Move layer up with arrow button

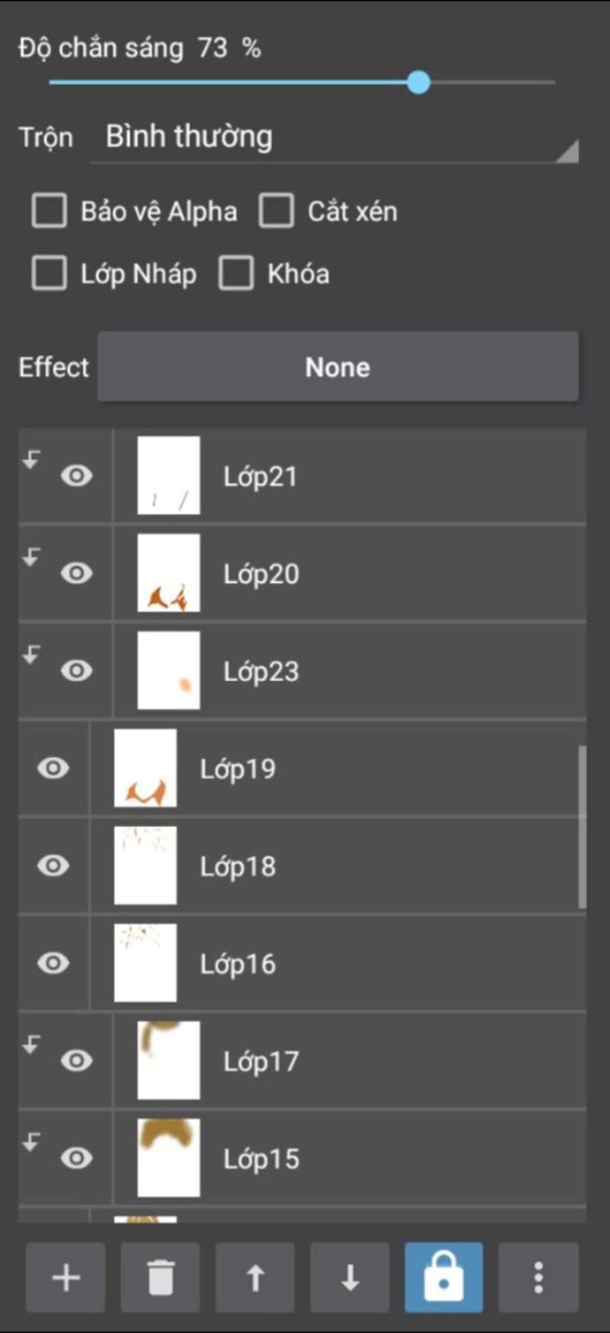[255, 1277]
